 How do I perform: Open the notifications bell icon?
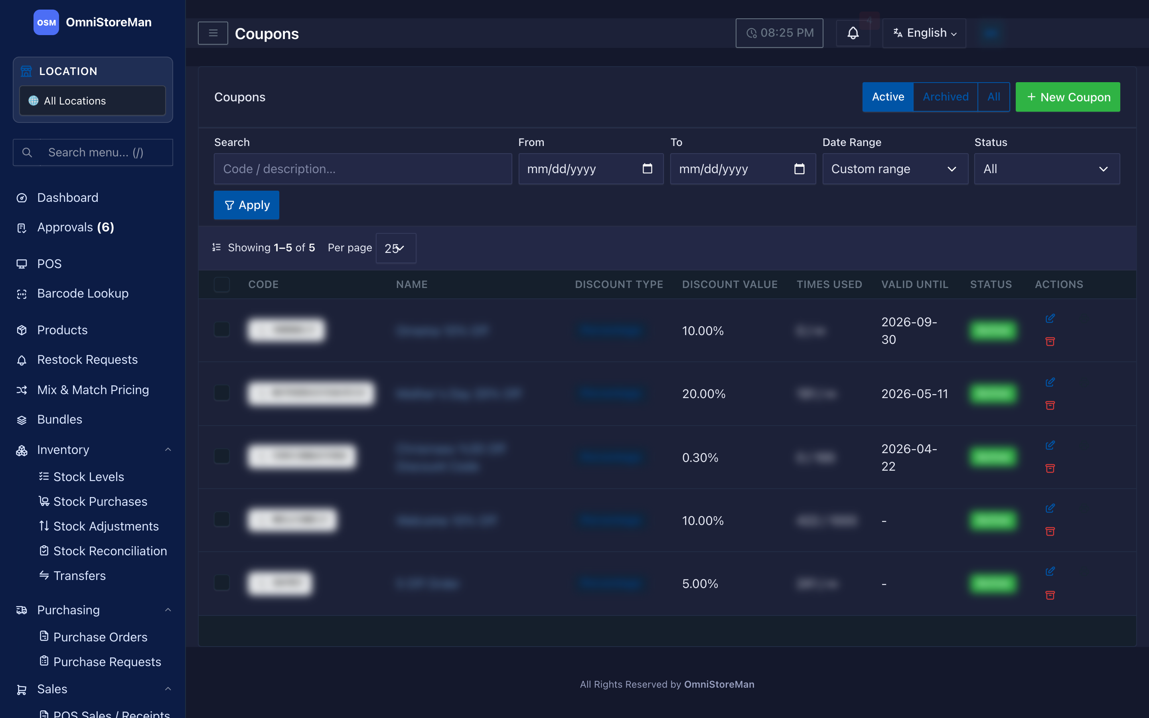click(853, 33)
